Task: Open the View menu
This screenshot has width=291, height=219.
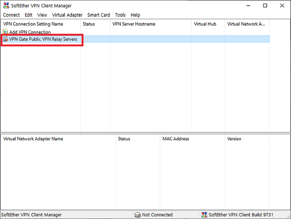Action: click(x=42, y=15)
